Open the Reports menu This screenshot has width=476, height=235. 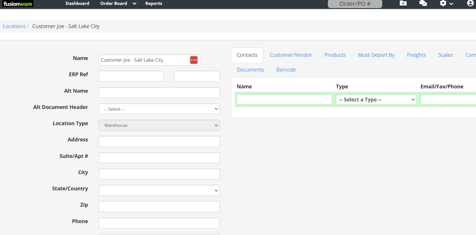[x=153, y=3]
